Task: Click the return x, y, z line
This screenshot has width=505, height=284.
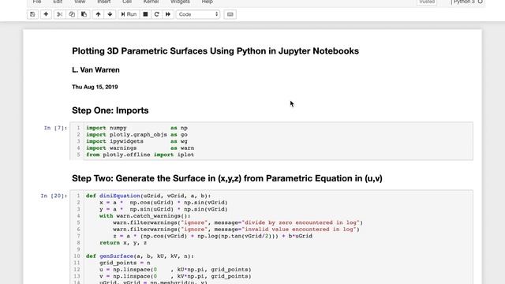Action: tap(123, 243)
